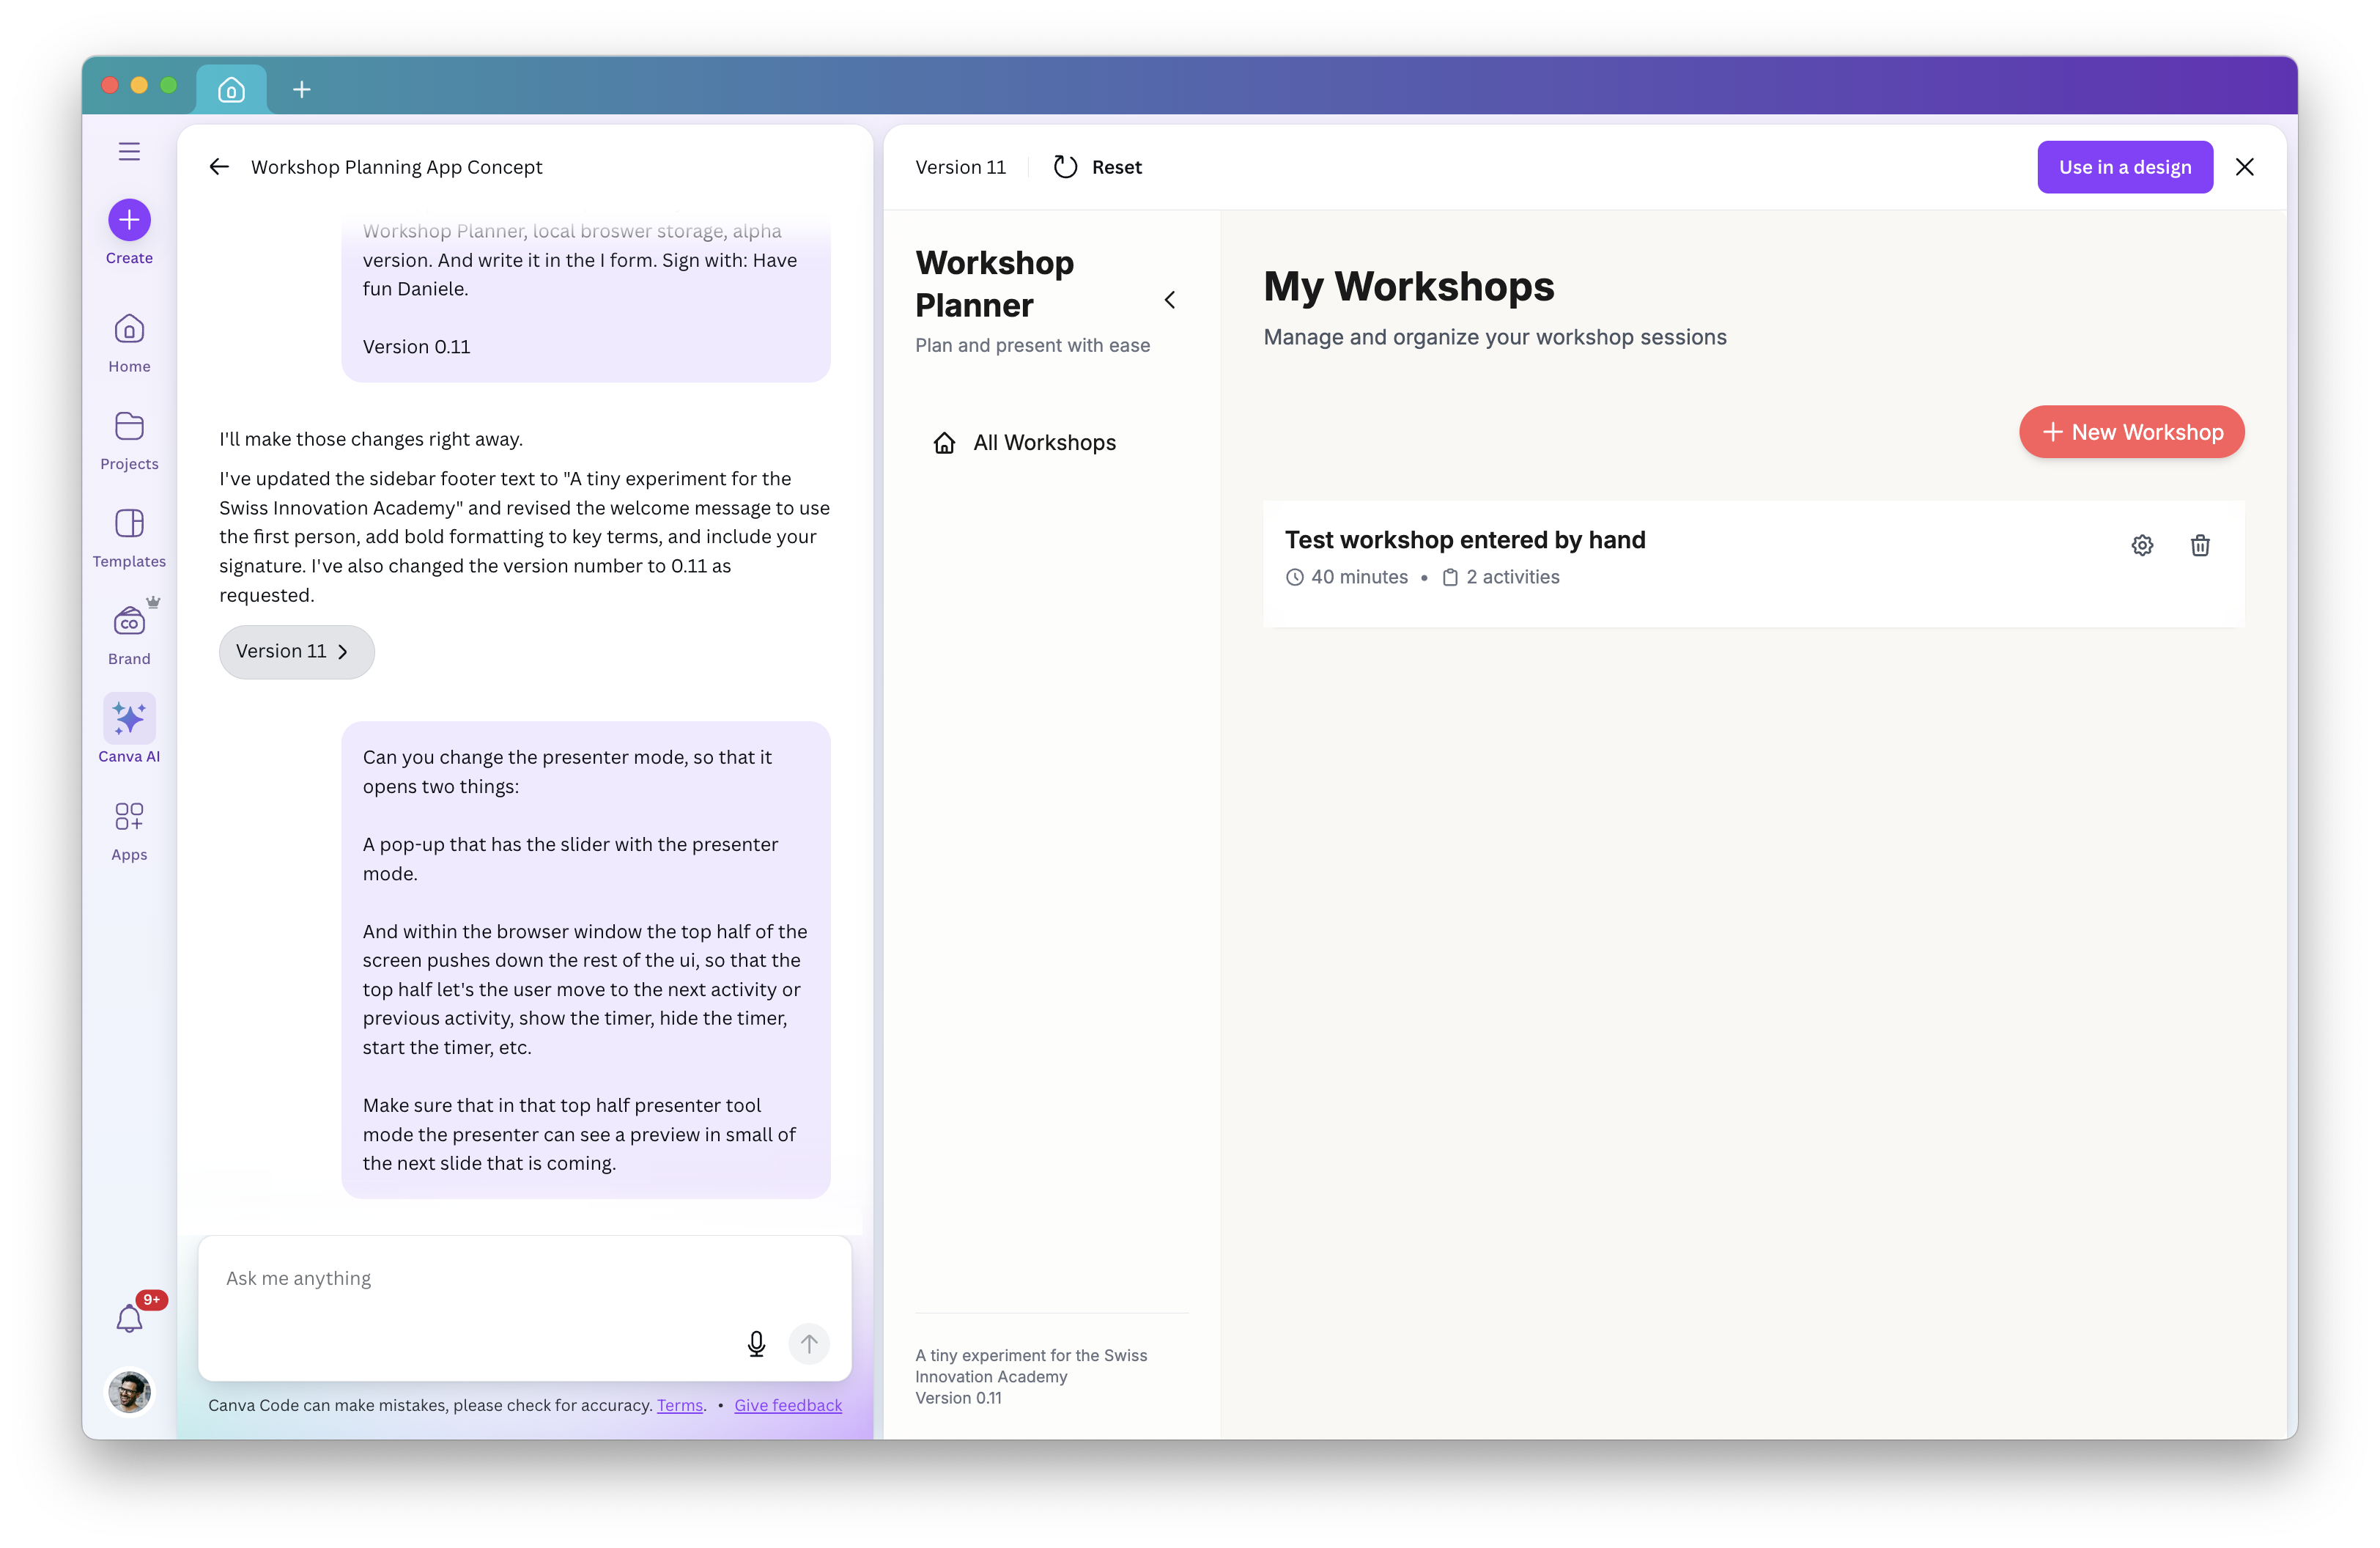The height and width of the screenshot is (1548, 2380).
Task: Click the Use in a design button
Action: 2124,167
